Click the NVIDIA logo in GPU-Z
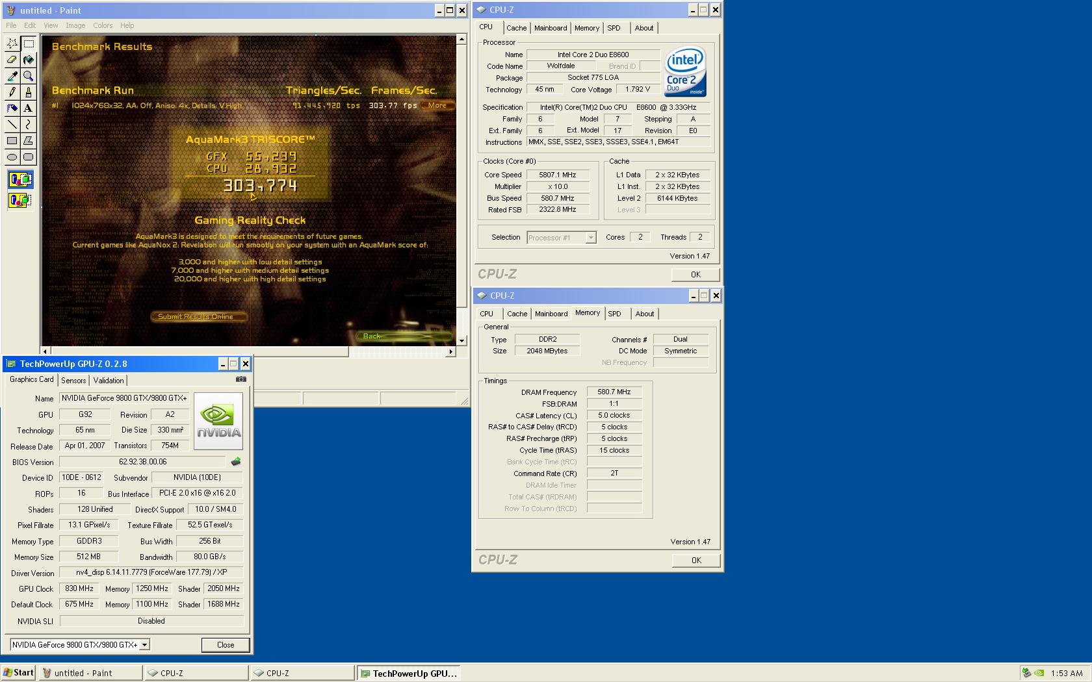 (x=218, y=421)
